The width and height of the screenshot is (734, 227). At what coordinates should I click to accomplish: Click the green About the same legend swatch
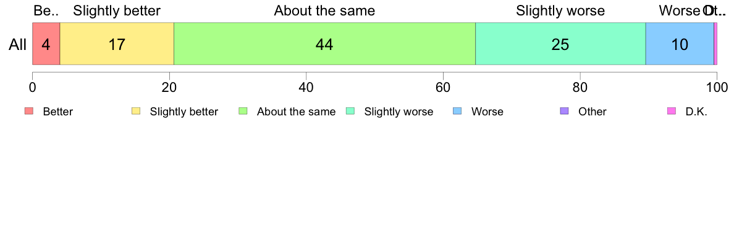(x=243, y=111)
